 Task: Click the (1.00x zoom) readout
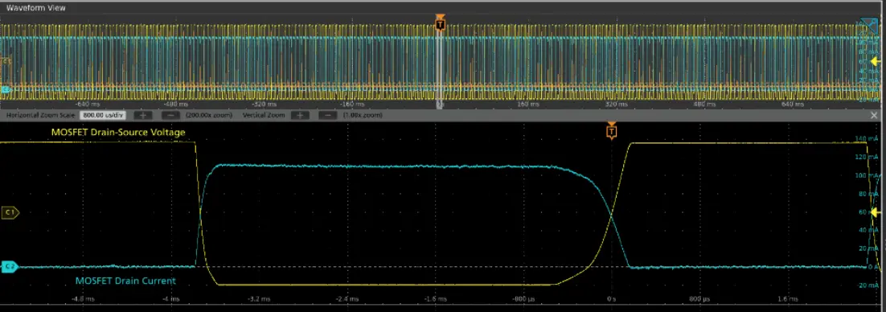click(x=362, y=115)
